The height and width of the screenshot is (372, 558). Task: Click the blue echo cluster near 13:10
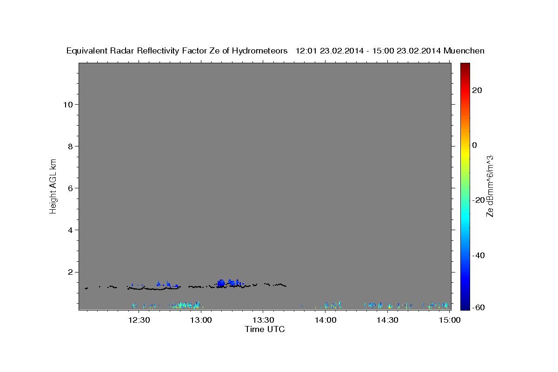221,283
